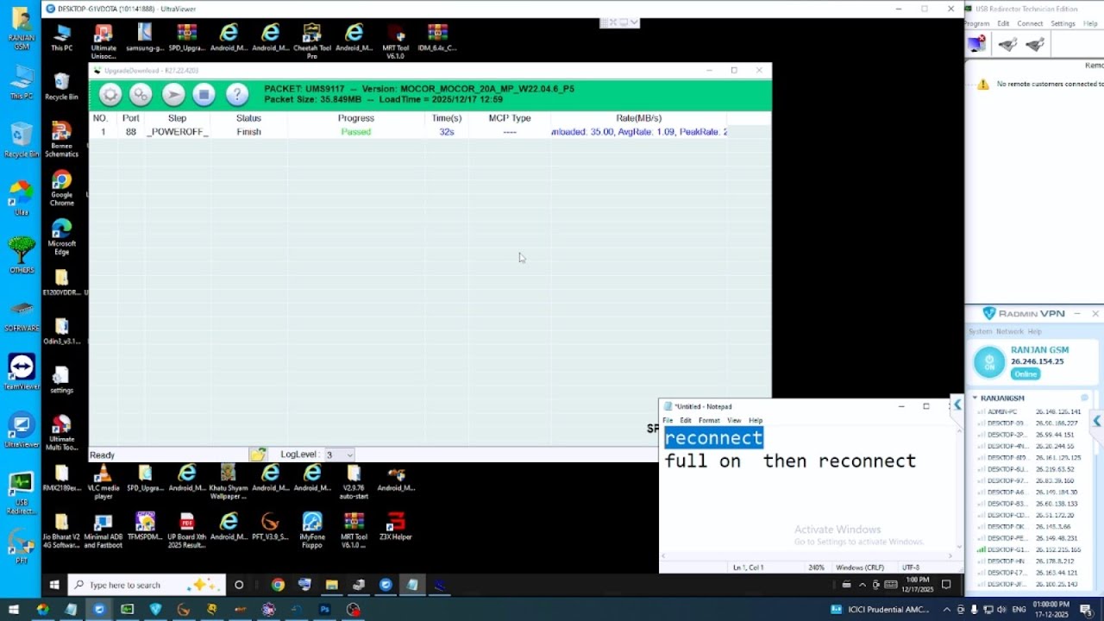This screenshot has height=621, width=1104.
Task: Open USB Redirector Settings menu
Action: click(1063, 23)
